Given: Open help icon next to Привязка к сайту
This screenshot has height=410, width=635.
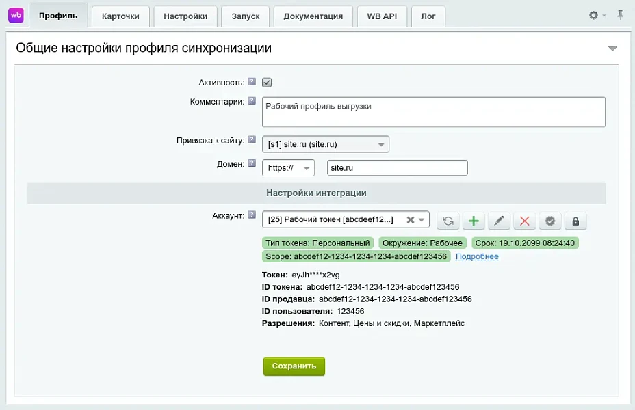Looking at the screenshot, I should (252, 140).
